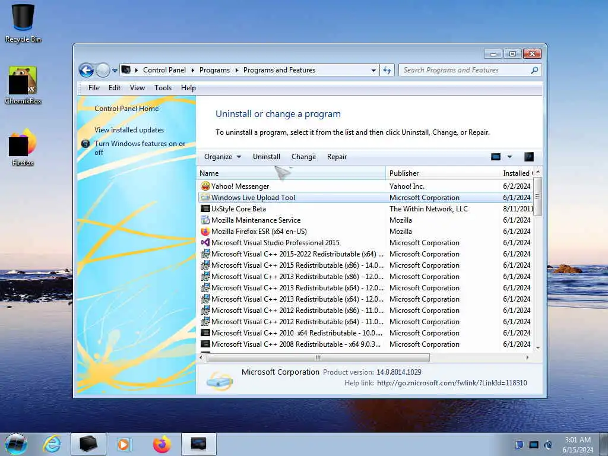The width and height of the screenshot is (608, 456).
Task: Select the Mozilla Maintenance Service icon
Action: pos(205,220)
